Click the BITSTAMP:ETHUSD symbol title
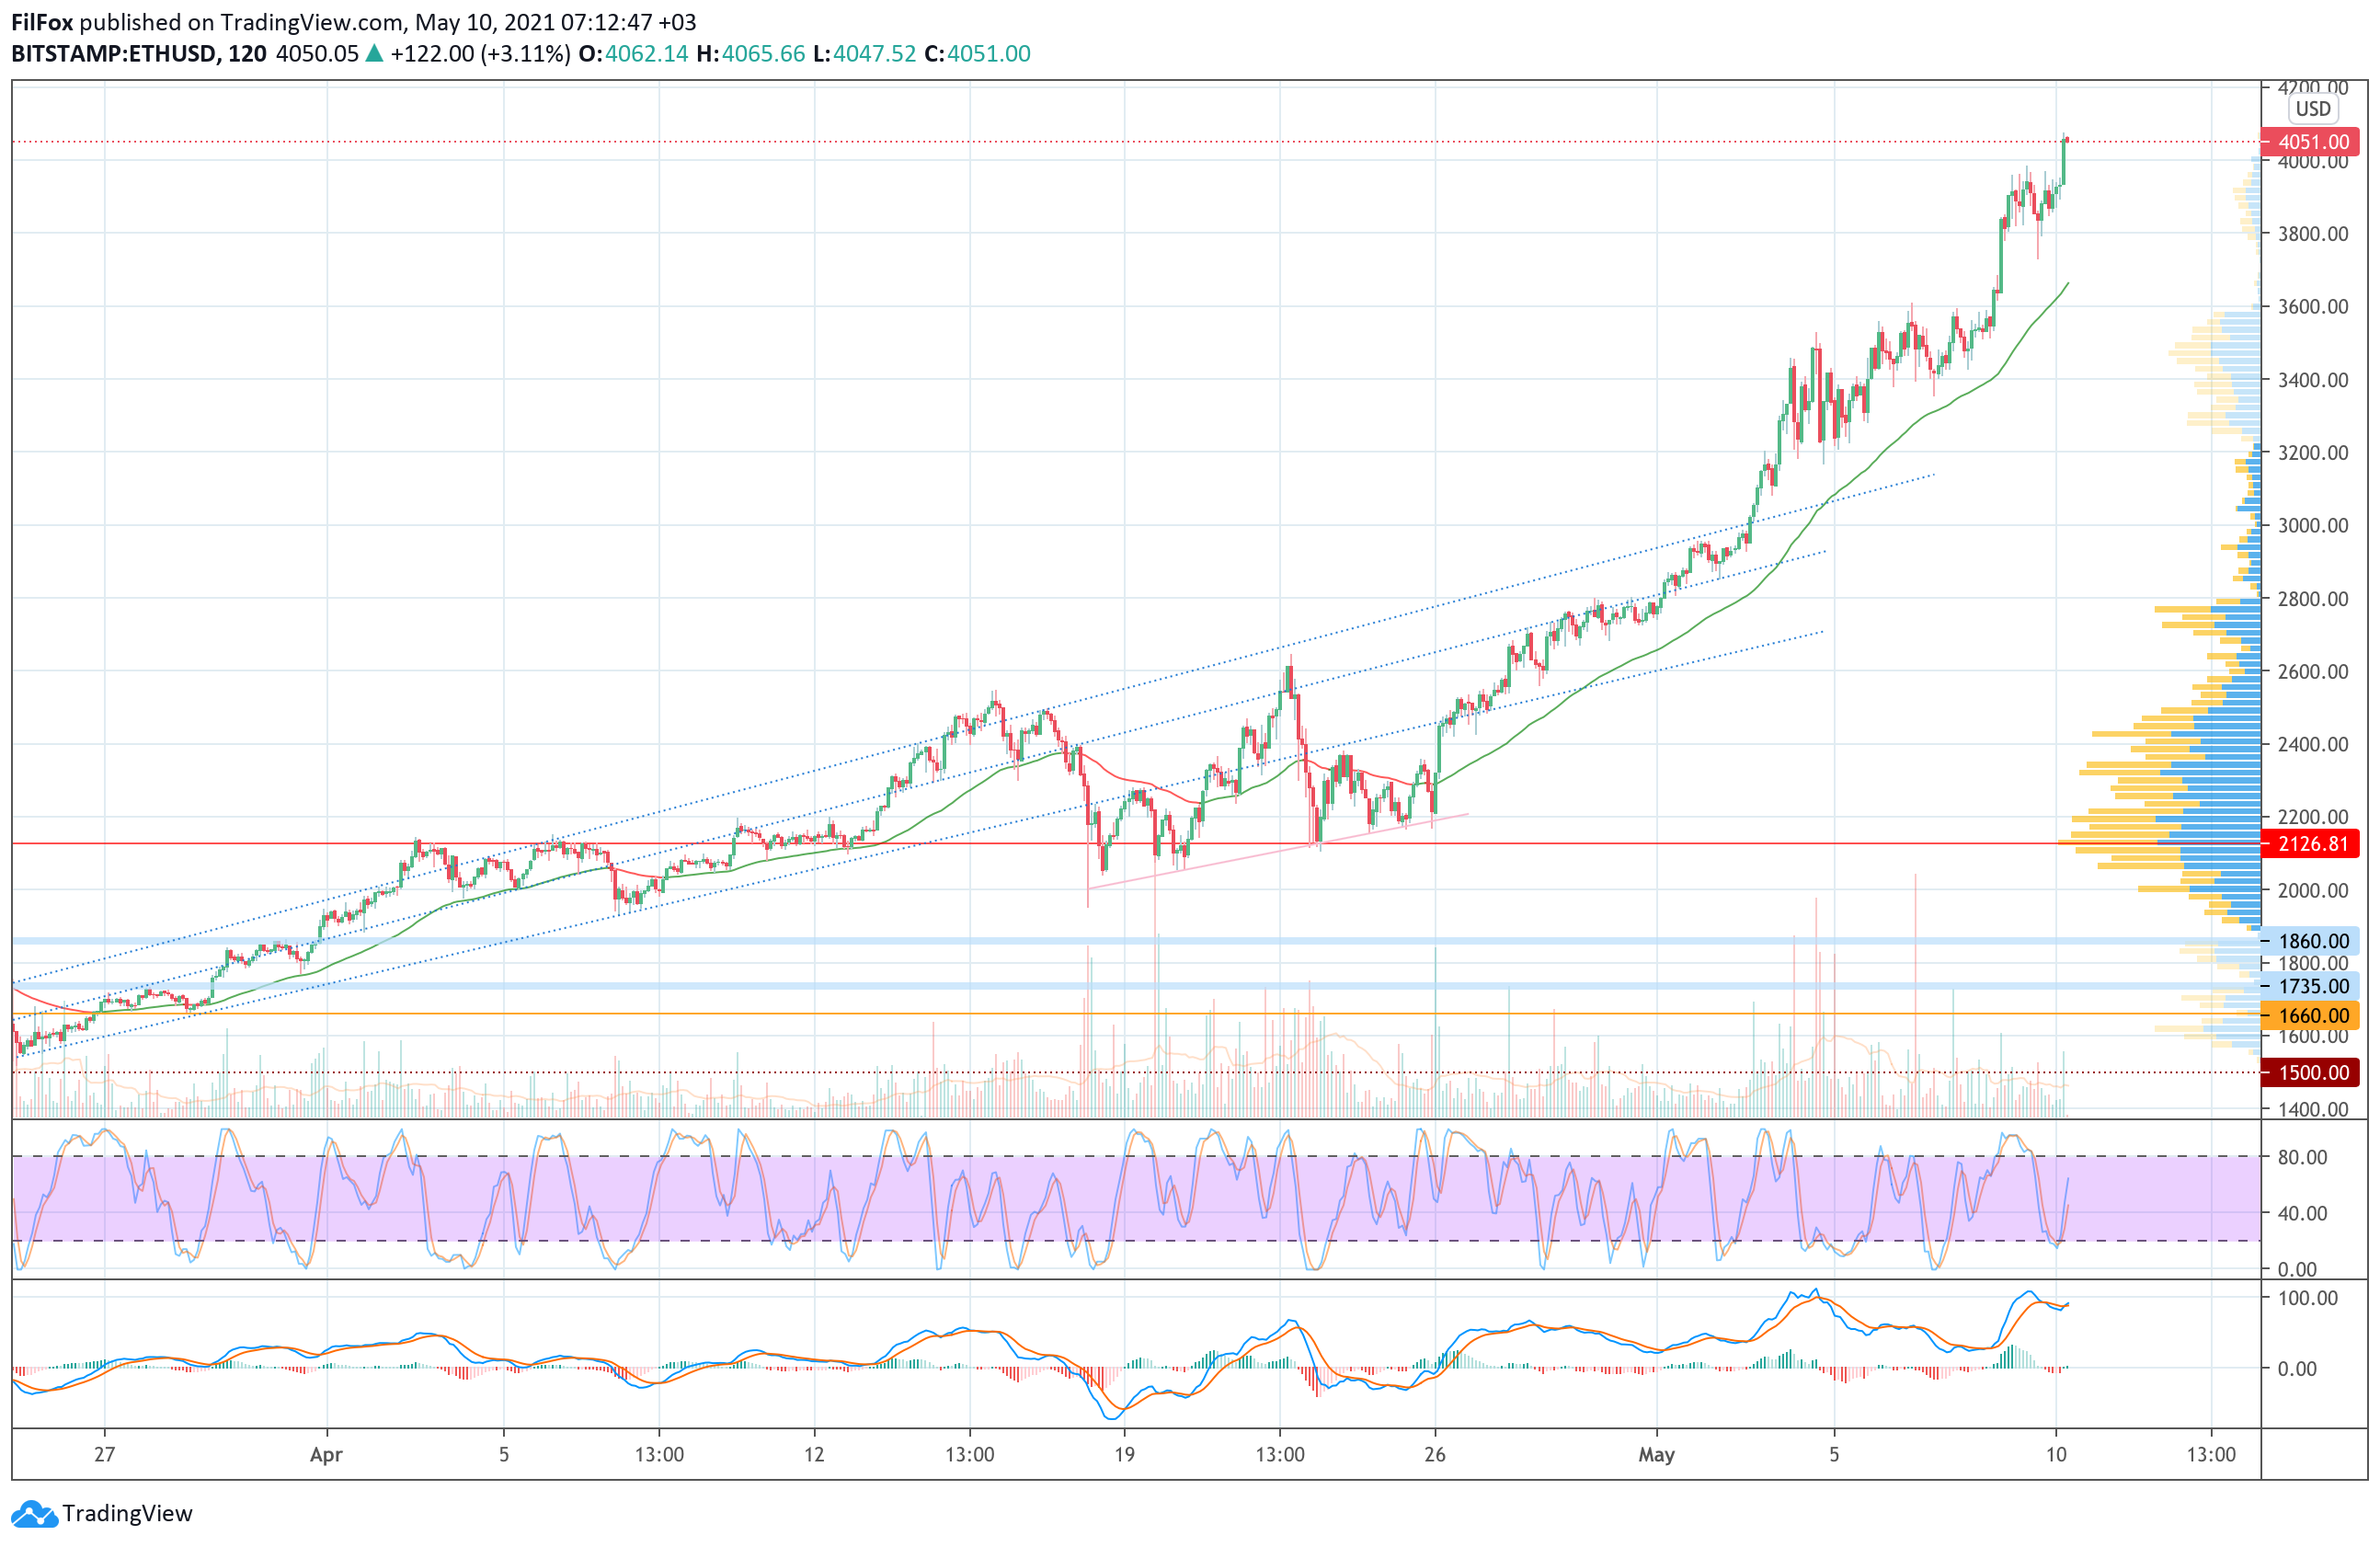Image resolution: width=2380 pixels, height=1547 pixels. (113, 54)
